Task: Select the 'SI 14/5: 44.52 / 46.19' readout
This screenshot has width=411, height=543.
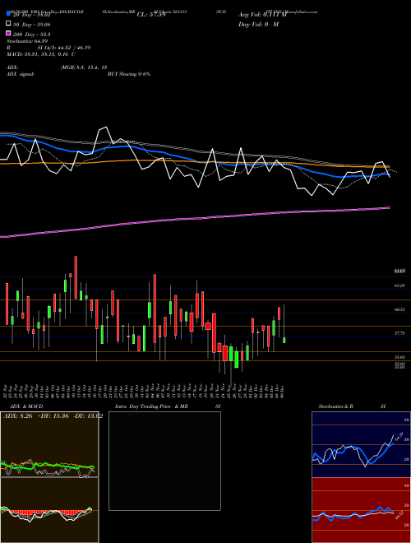Action: tap(63, 48)
